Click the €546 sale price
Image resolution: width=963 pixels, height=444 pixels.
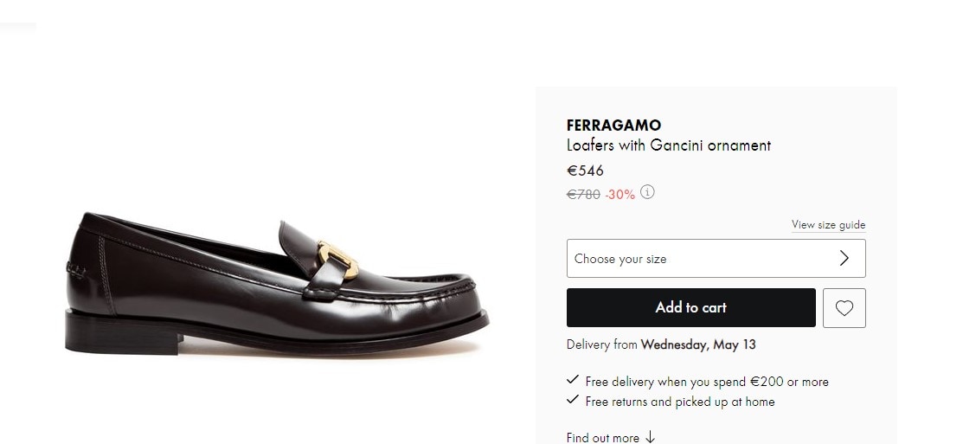point(585,171)
